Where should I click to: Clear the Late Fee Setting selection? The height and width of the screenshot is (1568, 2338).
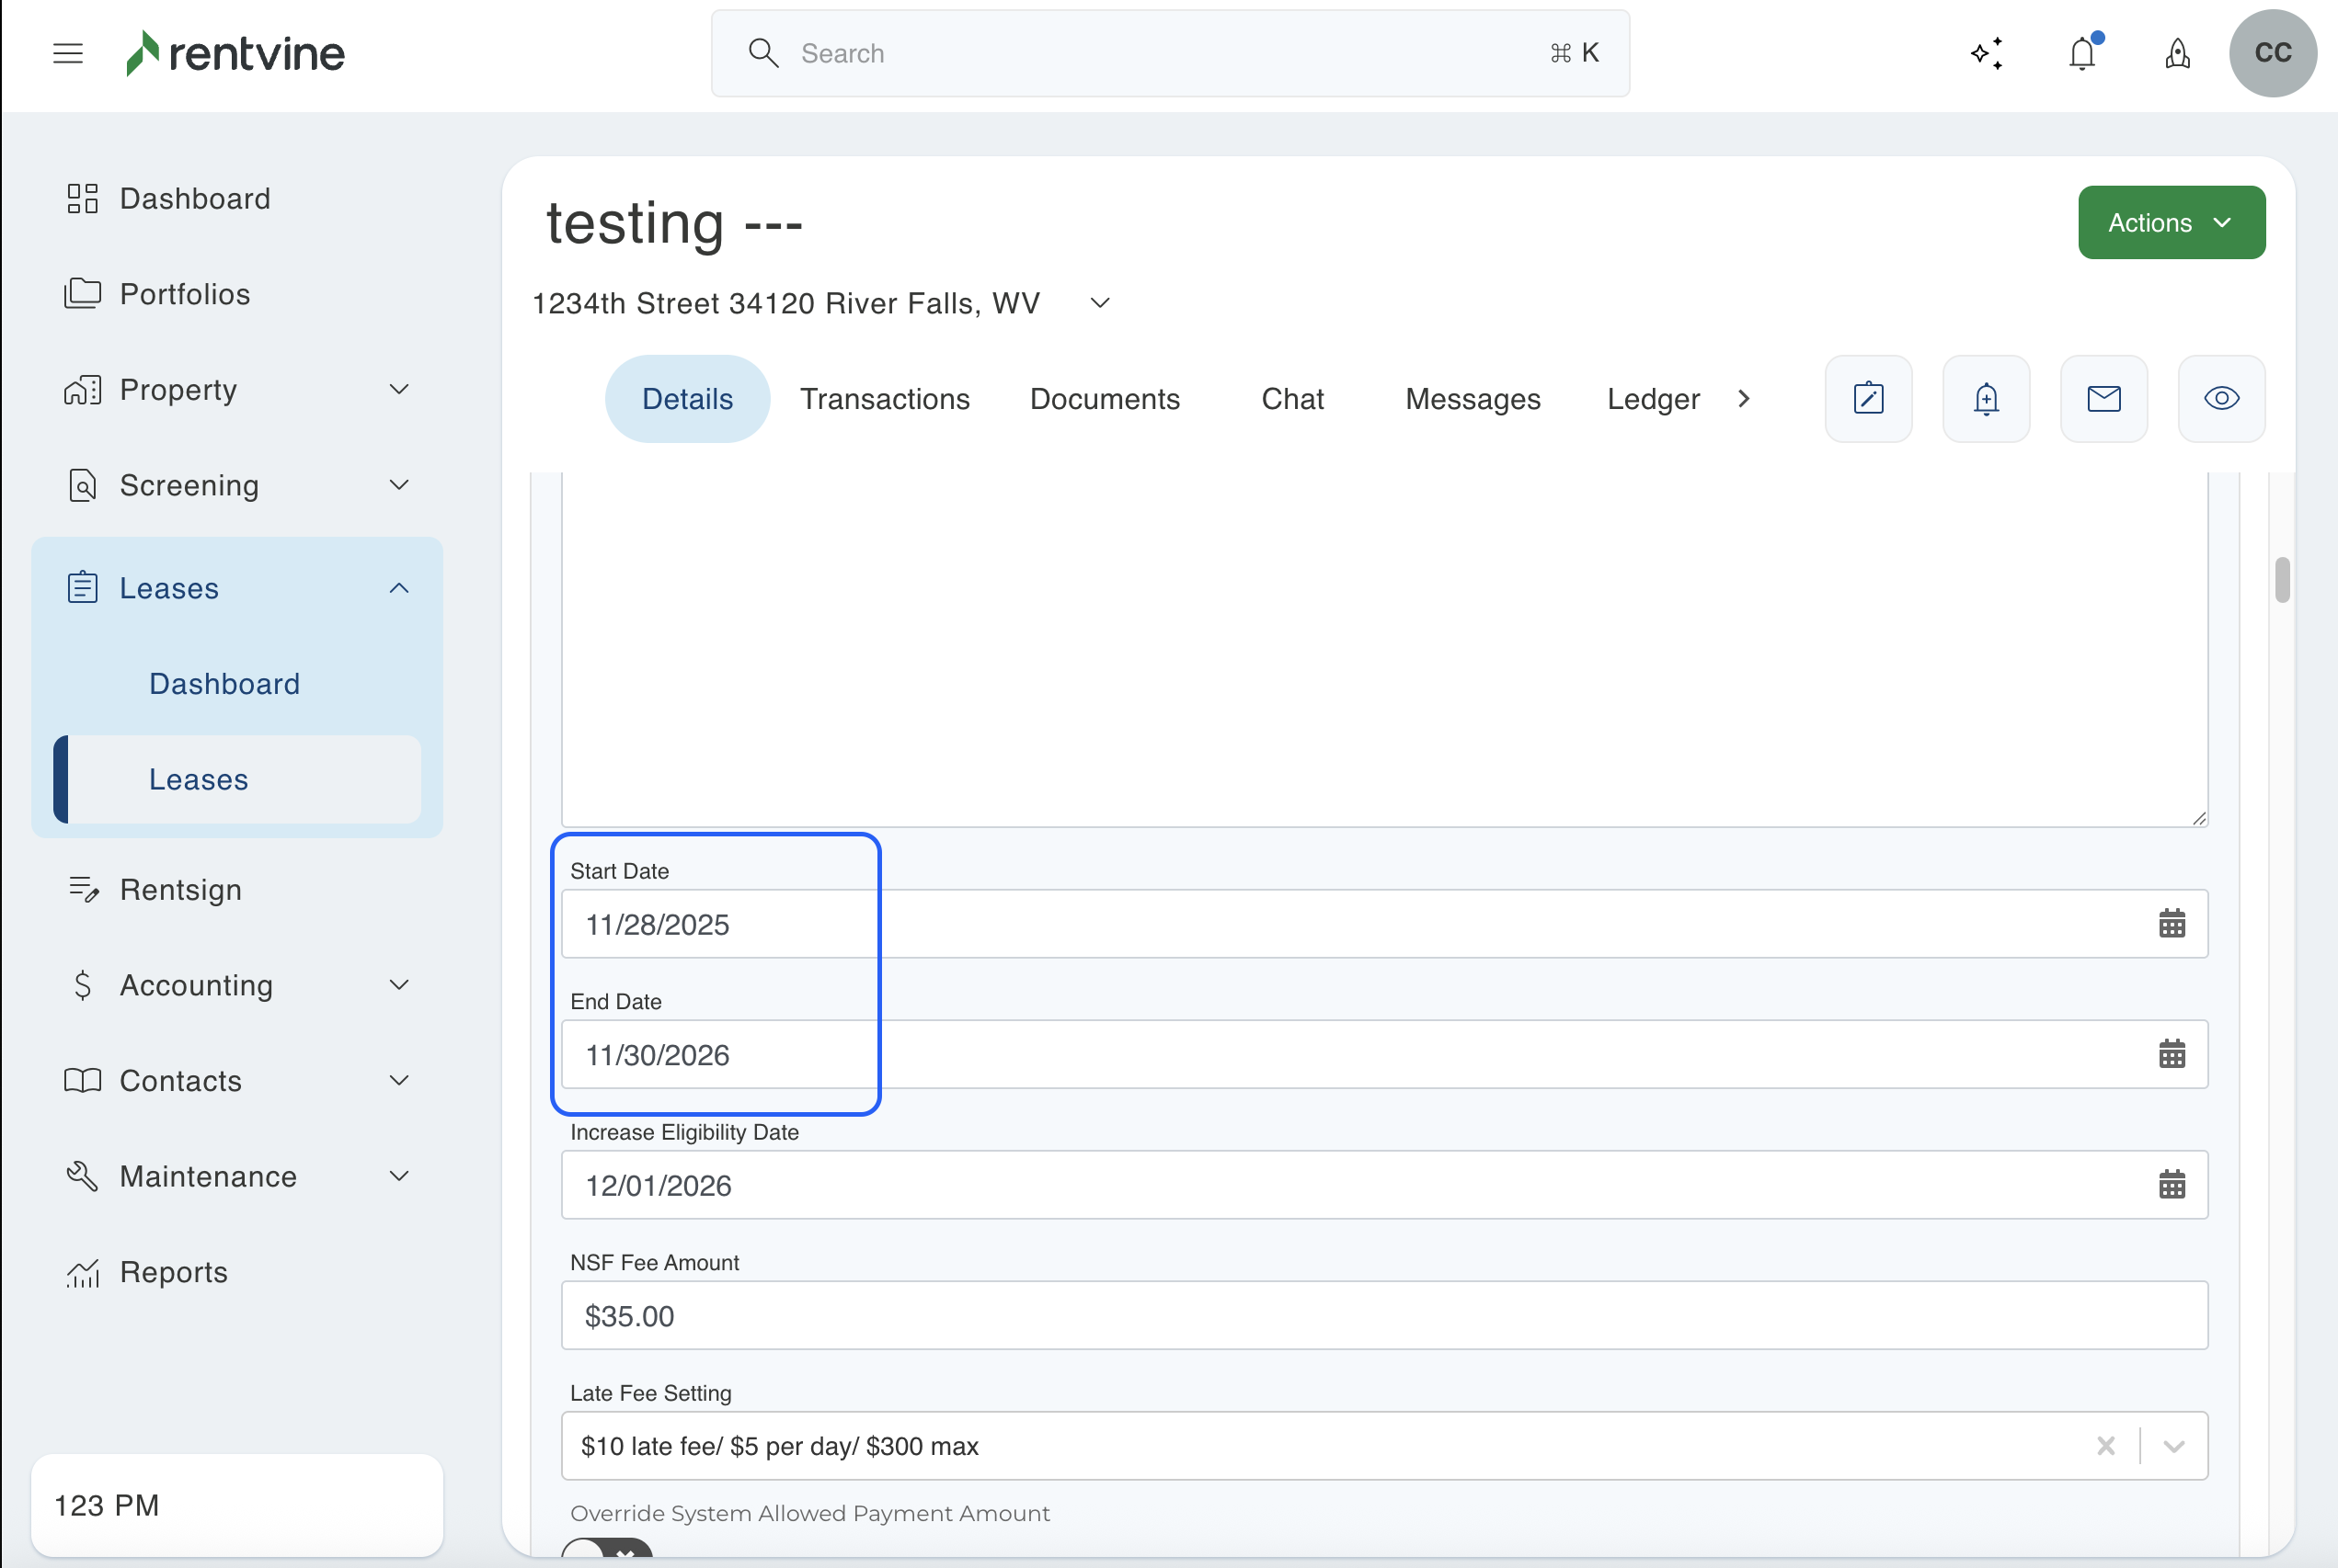[2105, 1446]
